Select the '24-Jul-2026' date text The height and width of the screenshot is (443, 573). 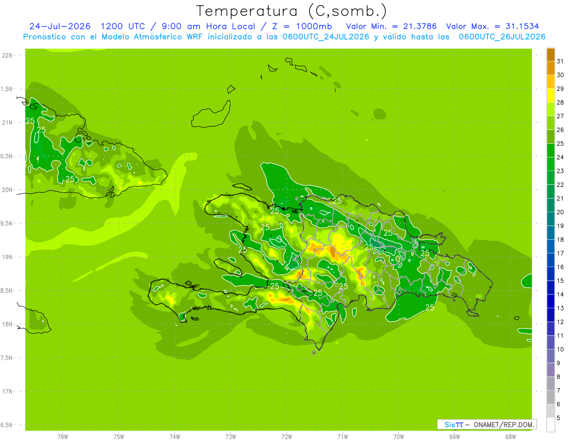pos(60,26)
